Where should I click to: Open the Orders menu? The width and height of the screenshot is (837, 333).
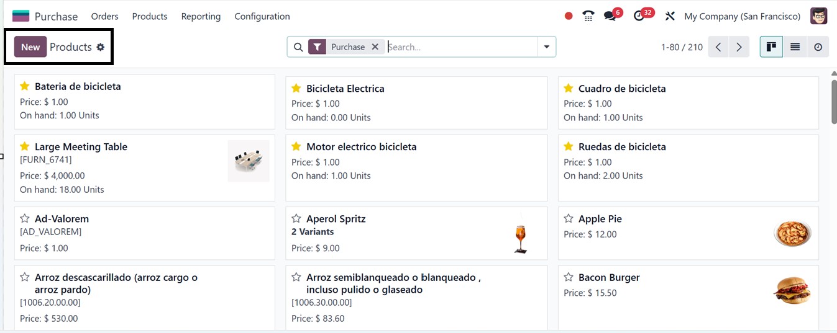104,16
